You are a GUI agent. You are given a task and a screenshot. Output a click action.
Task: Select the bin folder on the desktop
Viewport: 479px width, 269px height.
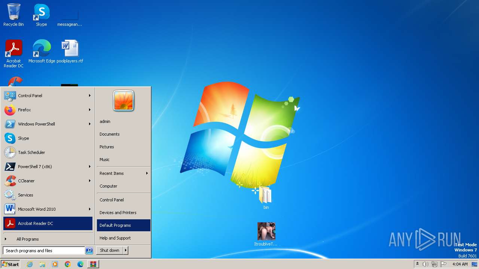tap(266, 197)
